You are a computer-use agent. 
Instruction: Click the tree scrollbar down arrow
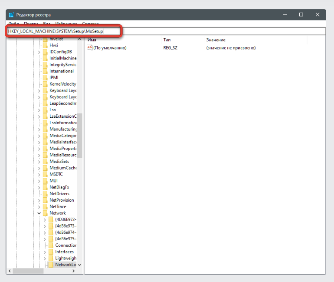point(79,265)
